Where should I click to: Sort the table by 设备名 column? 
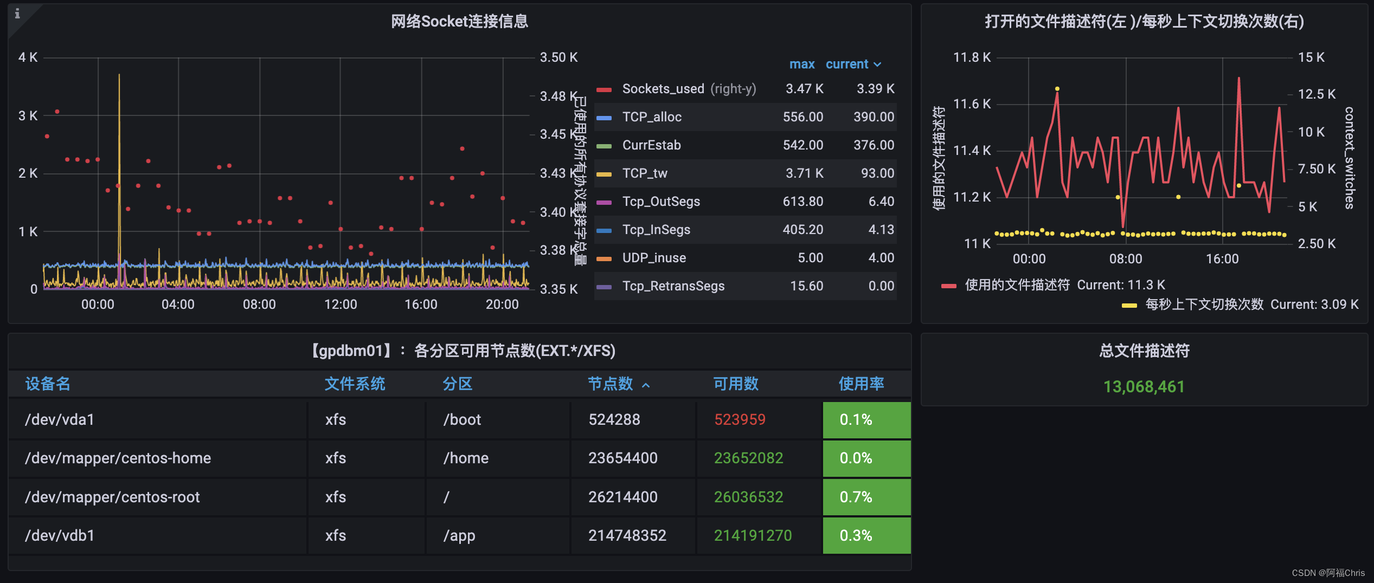tap(48, 384)
